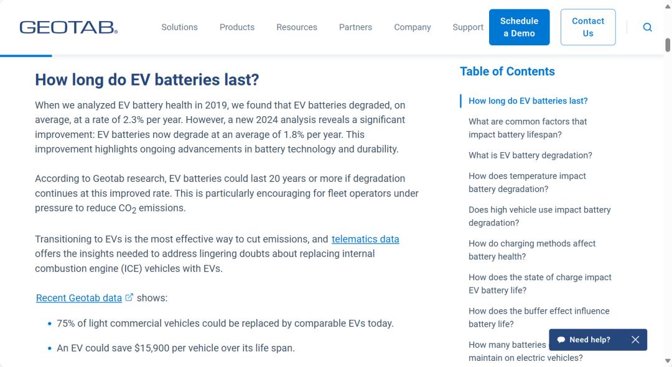This screenshot has height=367, width=672.
Task: Follow the telematics data link
Action: [365, 239]
